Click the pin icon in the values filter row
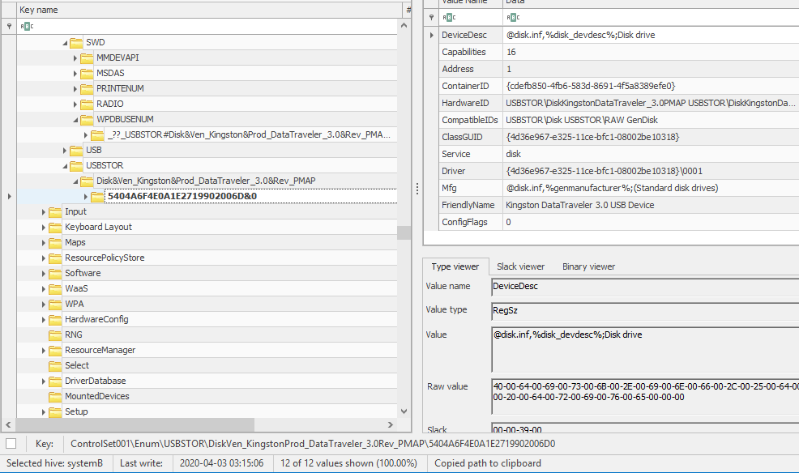 431,17
